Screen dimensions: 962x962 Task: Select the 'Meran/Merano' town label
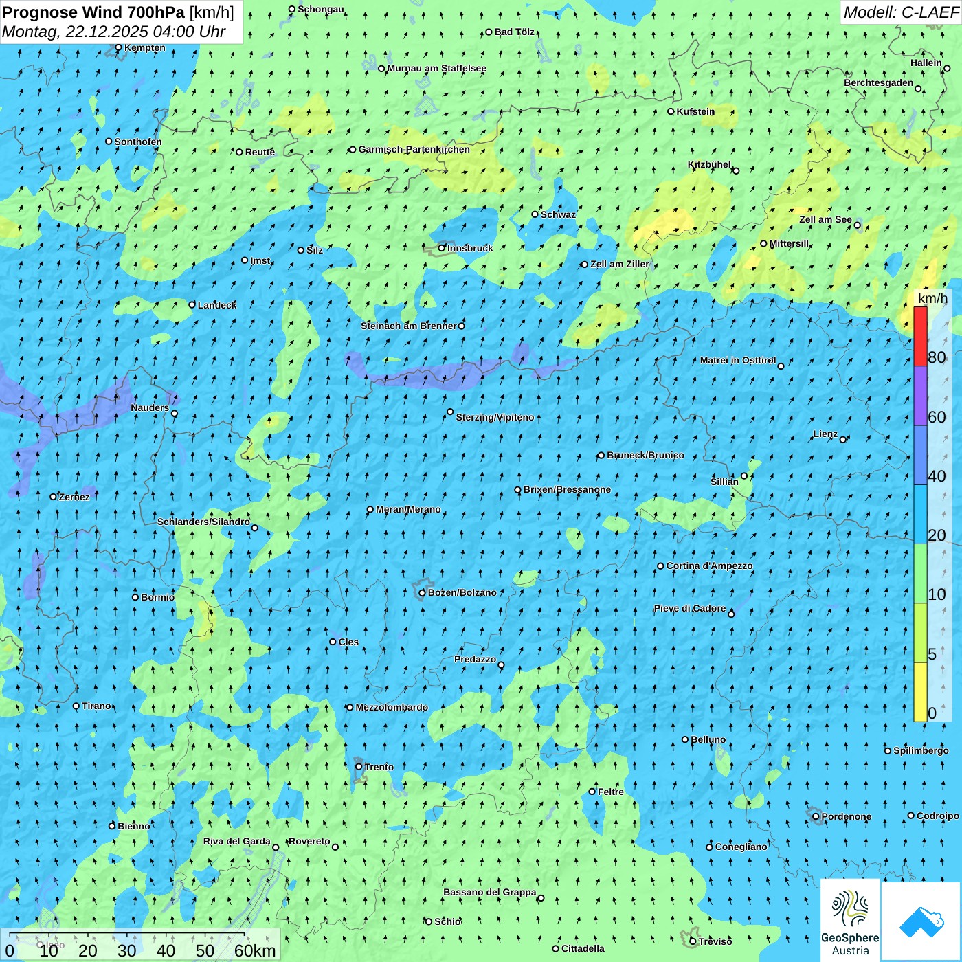(x=408, y=509)
